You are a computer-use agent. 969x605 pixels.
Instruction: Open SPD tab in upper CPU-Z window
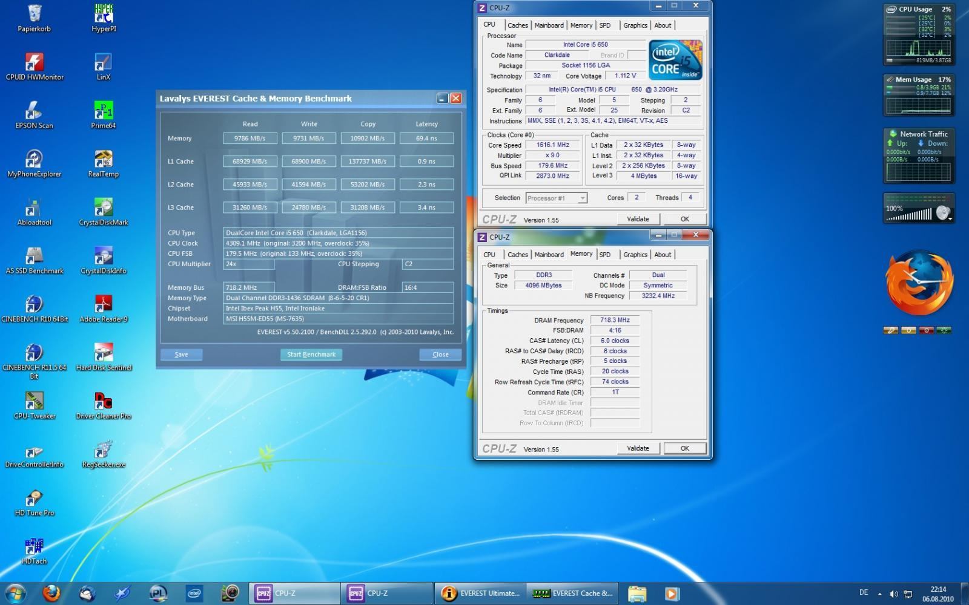pos(604,25)
